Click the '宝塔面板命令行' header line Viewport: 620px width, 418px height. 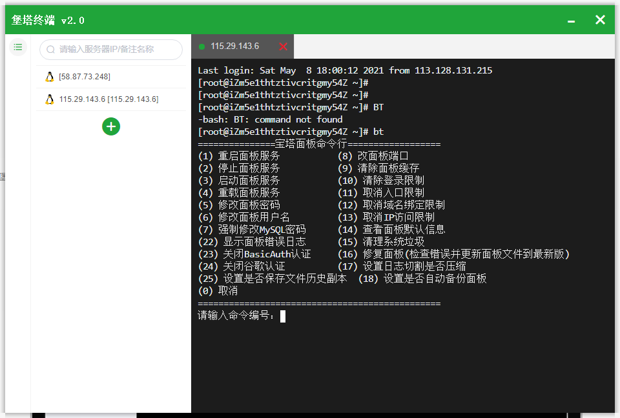coord(319,144)
